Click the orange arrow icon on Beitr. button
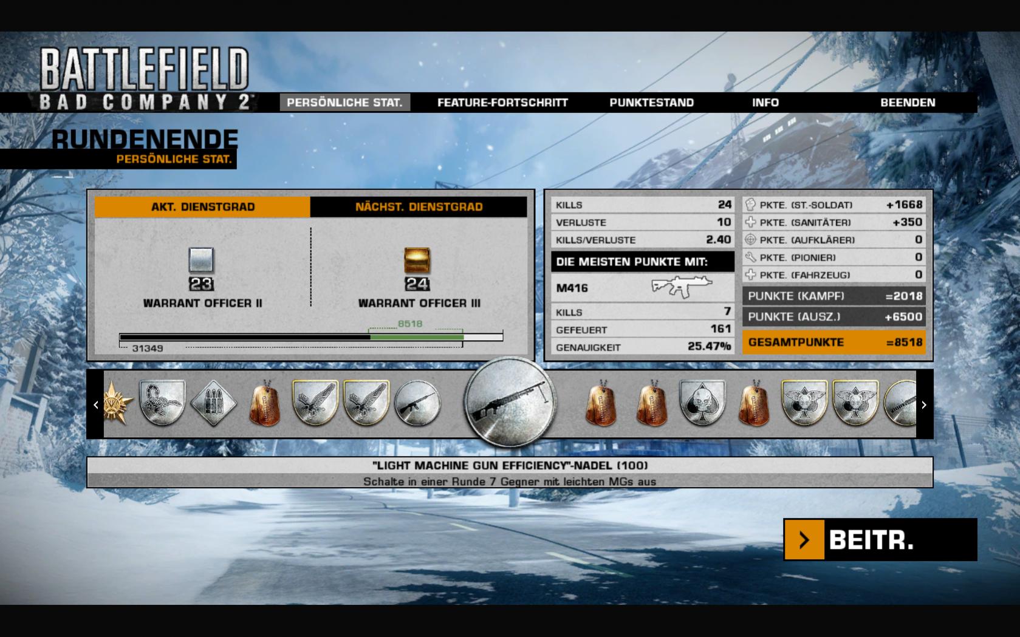The image size is (1020, 637). (x=804, y=539)
